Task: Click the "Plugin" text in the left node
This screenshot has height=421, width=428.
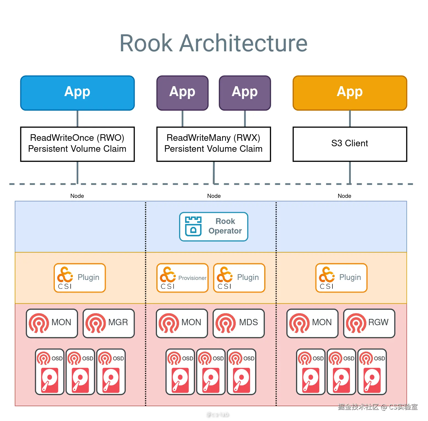Action: tap(88, 277)
